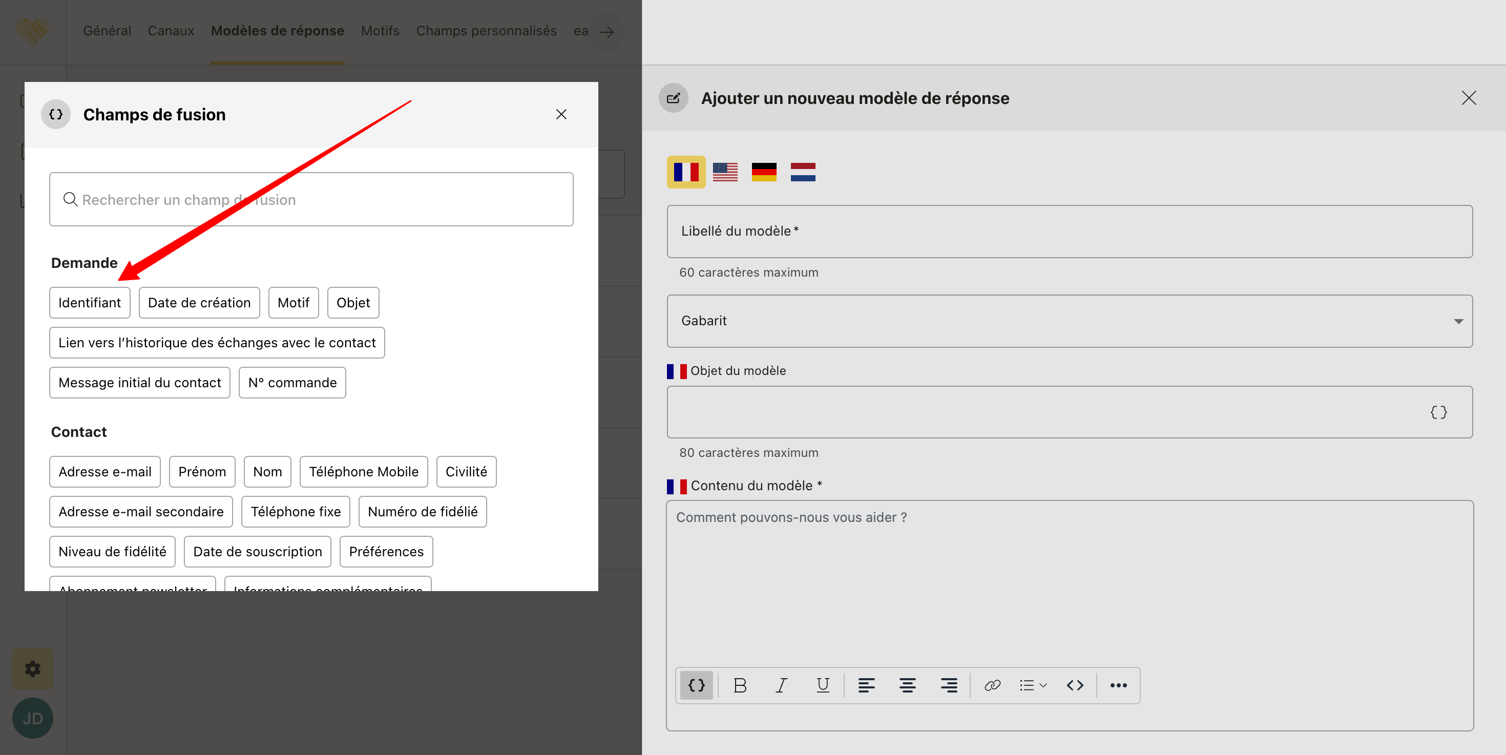Insert the Motif merge field

294,303
